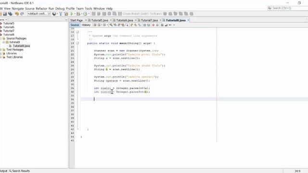308x173 pixels.
Task: Close the Tutorial8.java tab
Action: coord(188,20)
